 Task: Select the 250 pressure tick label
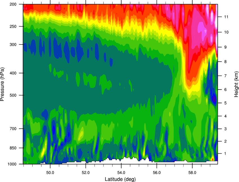pos(13,26)
